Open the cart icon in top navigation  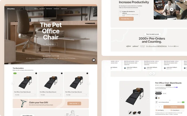pos(93,9)
